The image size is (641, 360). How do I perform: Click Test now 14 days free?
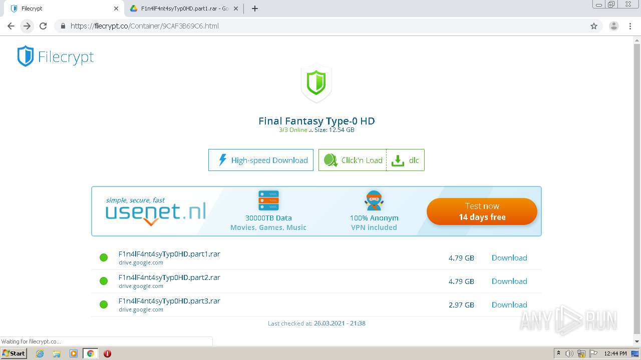coord(482,211)
